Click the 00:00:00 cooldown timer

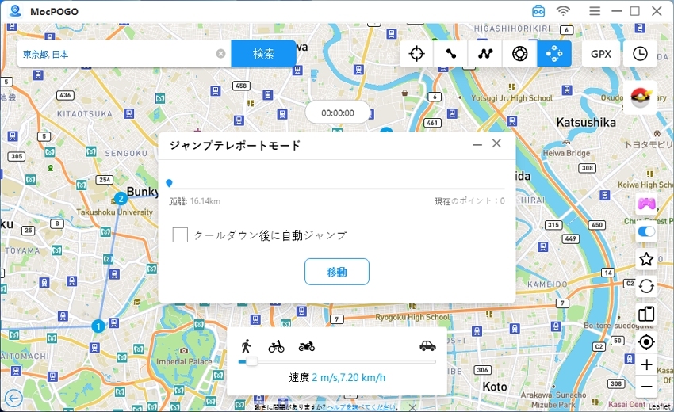tap(338, 113)
